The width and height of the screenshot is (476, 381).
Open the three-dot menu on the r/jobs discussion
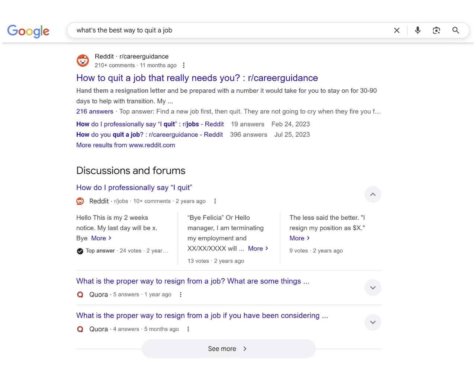[215, 201]
